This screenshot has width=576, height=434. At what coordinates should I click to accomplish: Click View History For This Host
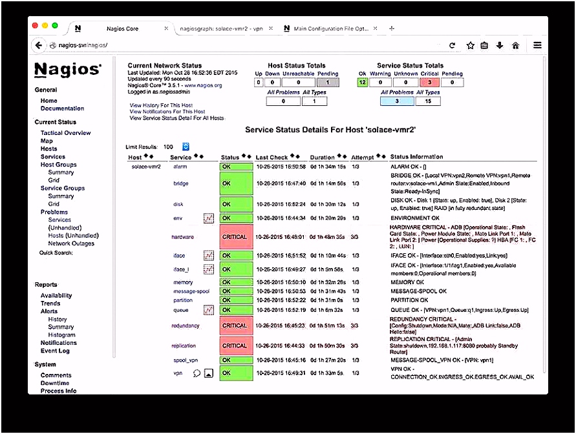pos(161,105)
